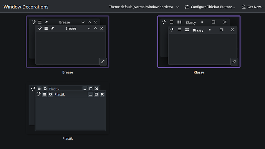Screen dimensions: 265x149
Task: Click minimize chevron in front Breeze preview
Action: coord(89,28)
